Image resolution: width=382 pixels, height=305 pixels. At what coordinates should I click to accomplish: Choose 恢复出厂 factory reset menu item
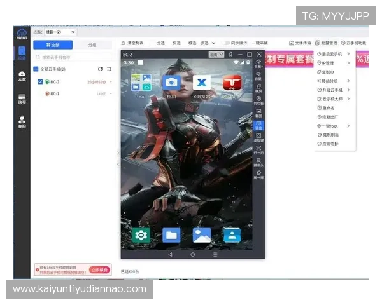pyautogui.click(x=328, y=117)
